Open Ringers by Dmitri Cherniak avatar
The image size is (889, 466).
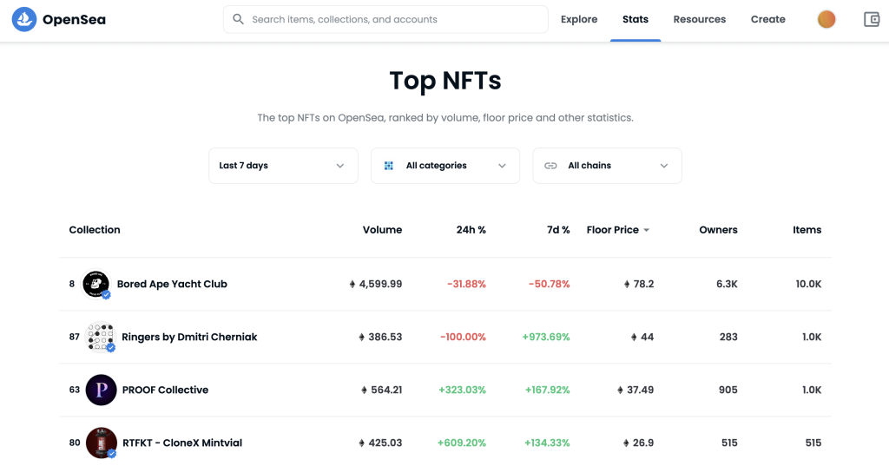(x=101, y=337)
